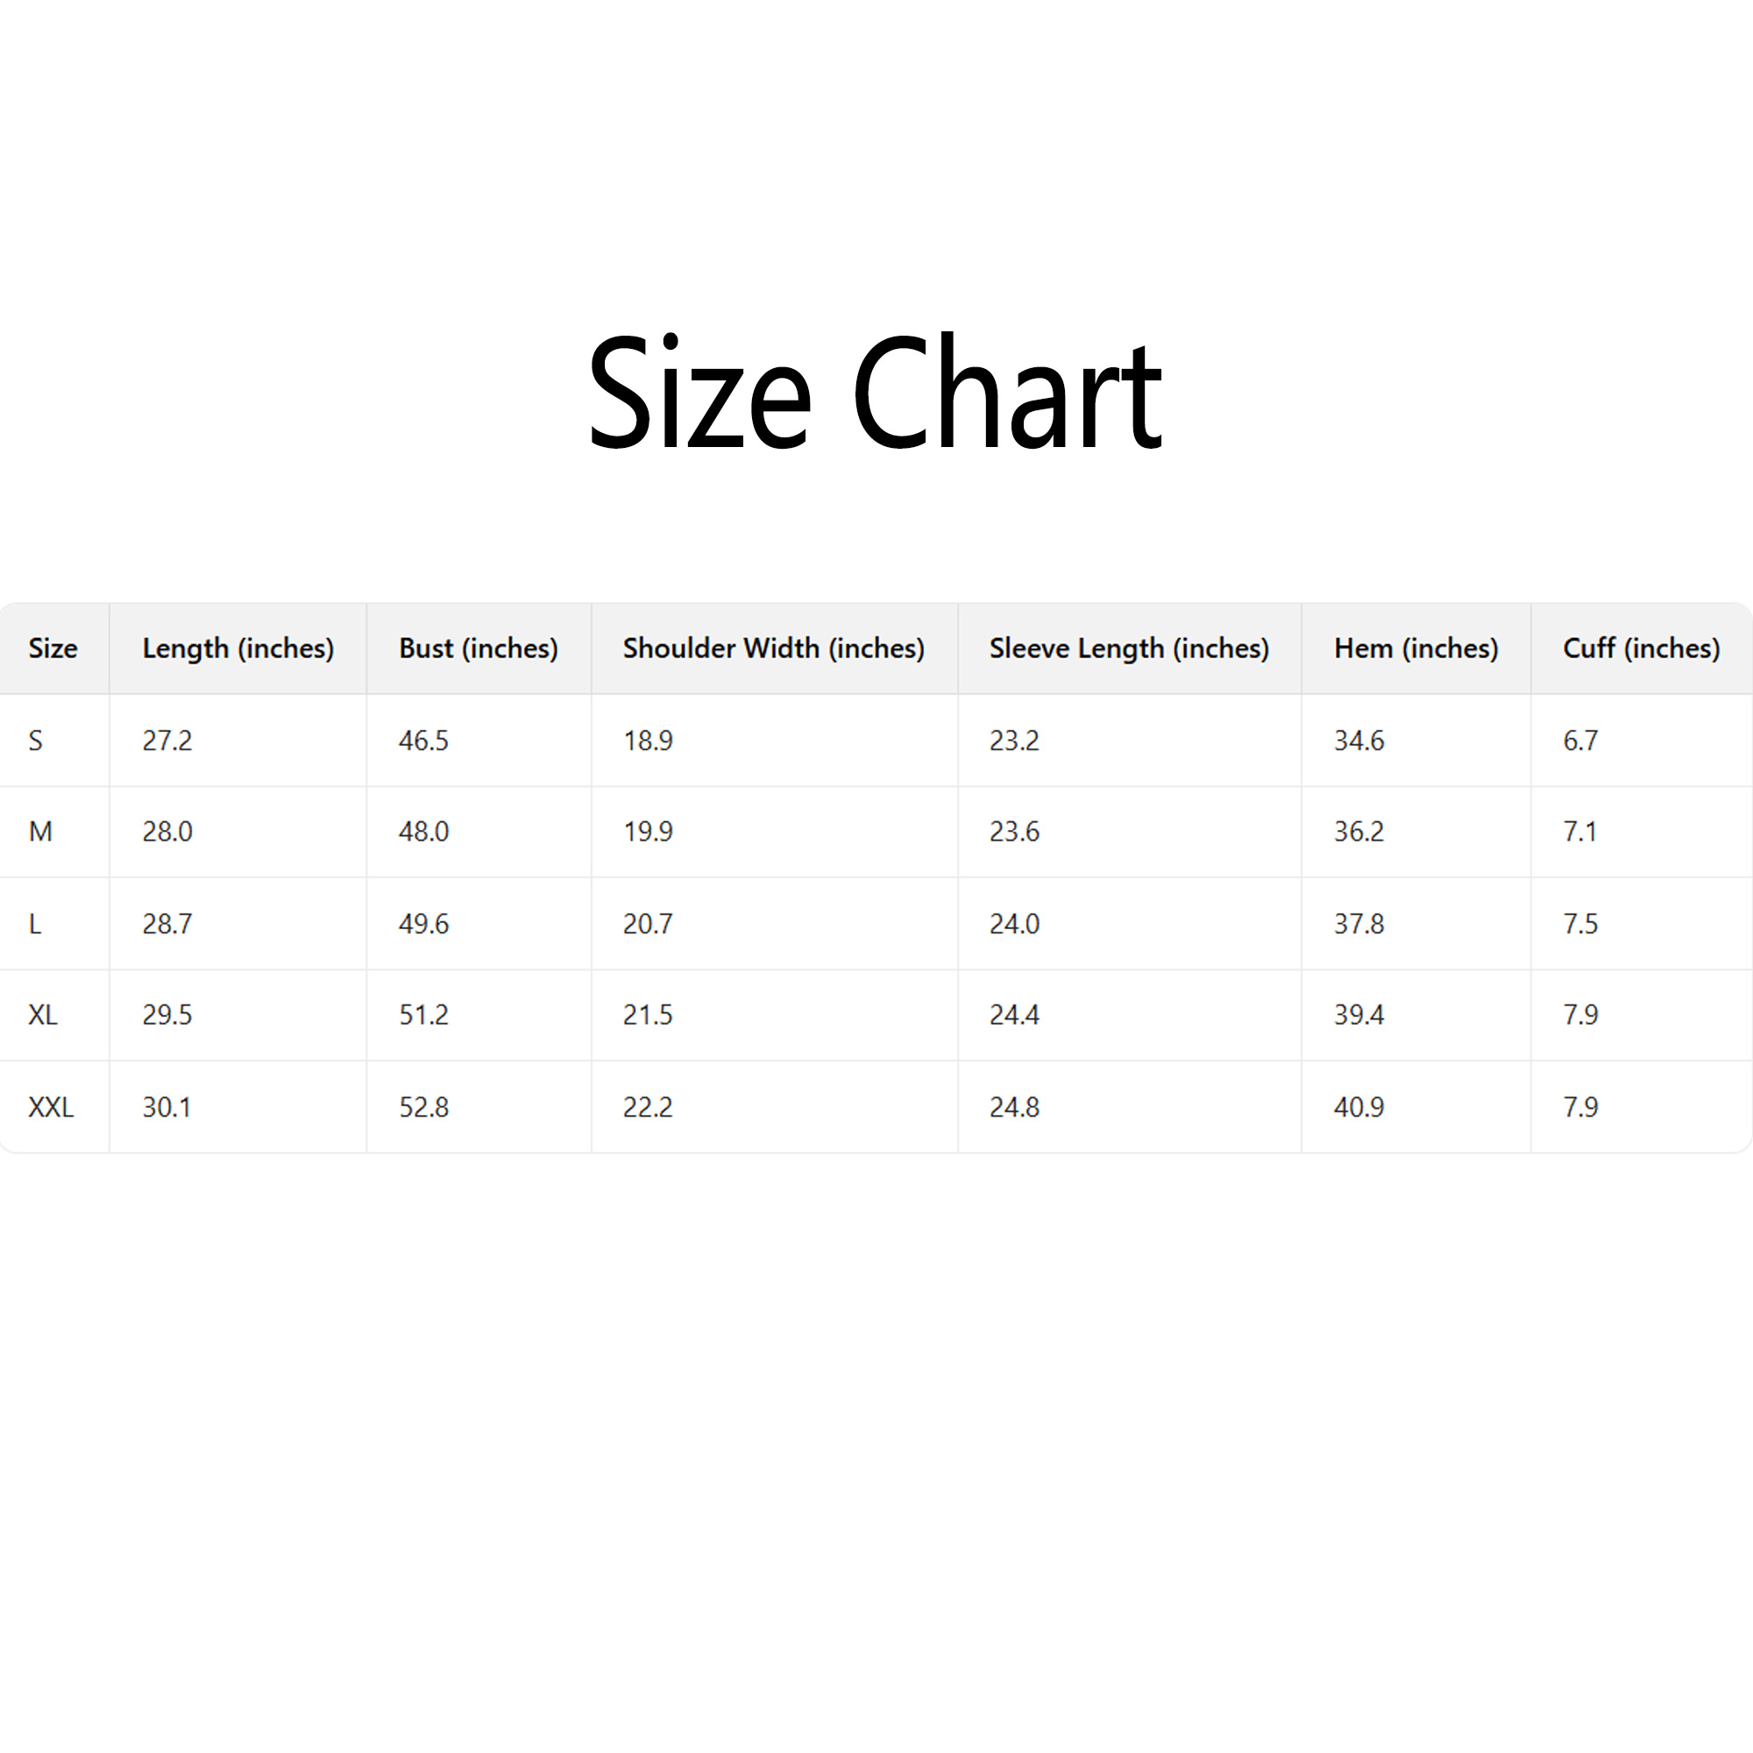Click the Bust (inches) column header
The height and width of the screenshot is (1753, 1753).
coord(479,648)
